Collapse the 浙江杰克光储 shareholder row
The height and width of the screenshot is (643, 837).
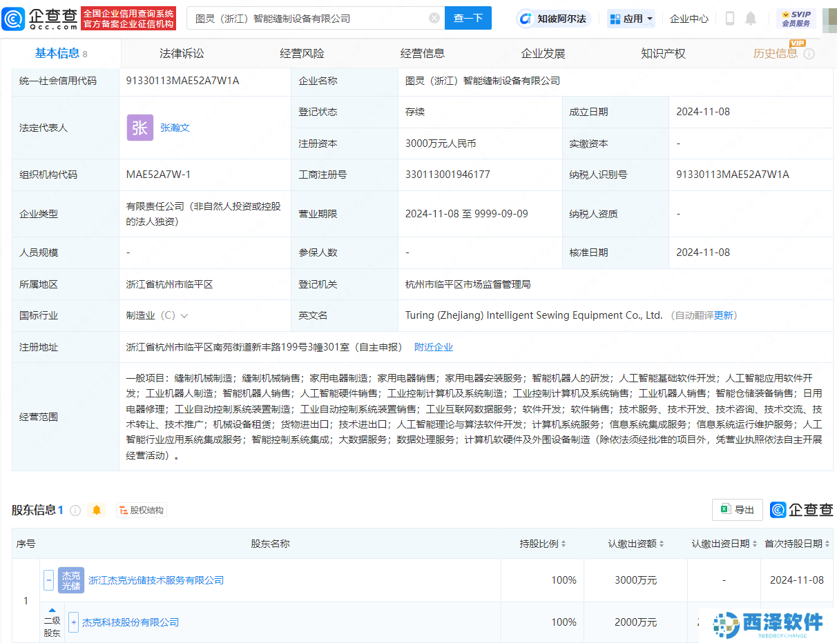(49, 580)
